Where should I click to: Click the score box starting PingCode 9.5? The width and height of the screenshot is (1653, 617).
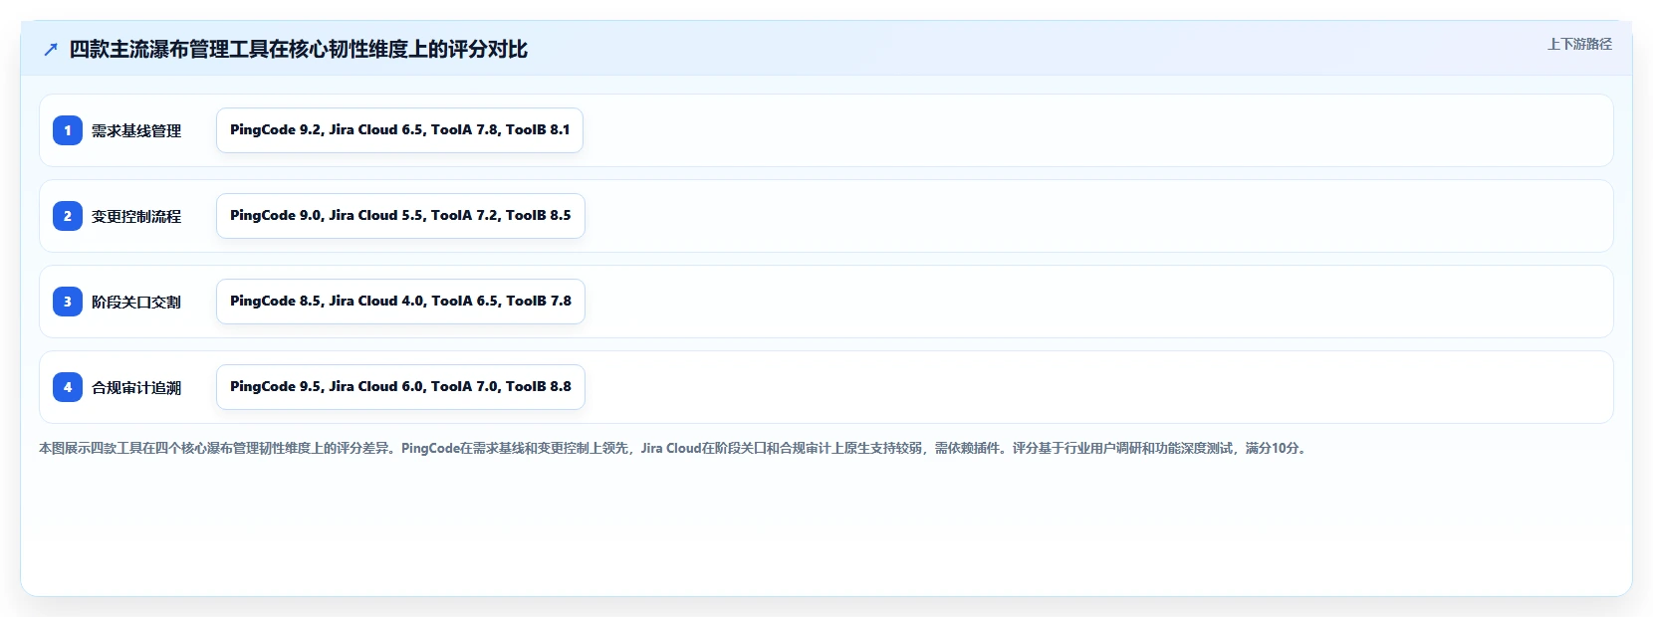[400, 387]
